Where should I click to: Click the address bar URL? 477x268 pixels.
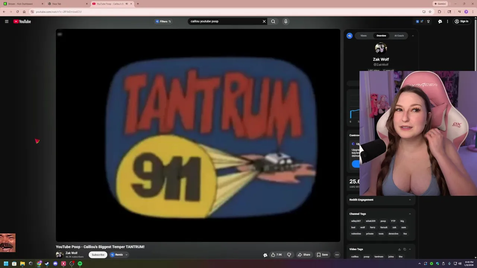[59, 12]
